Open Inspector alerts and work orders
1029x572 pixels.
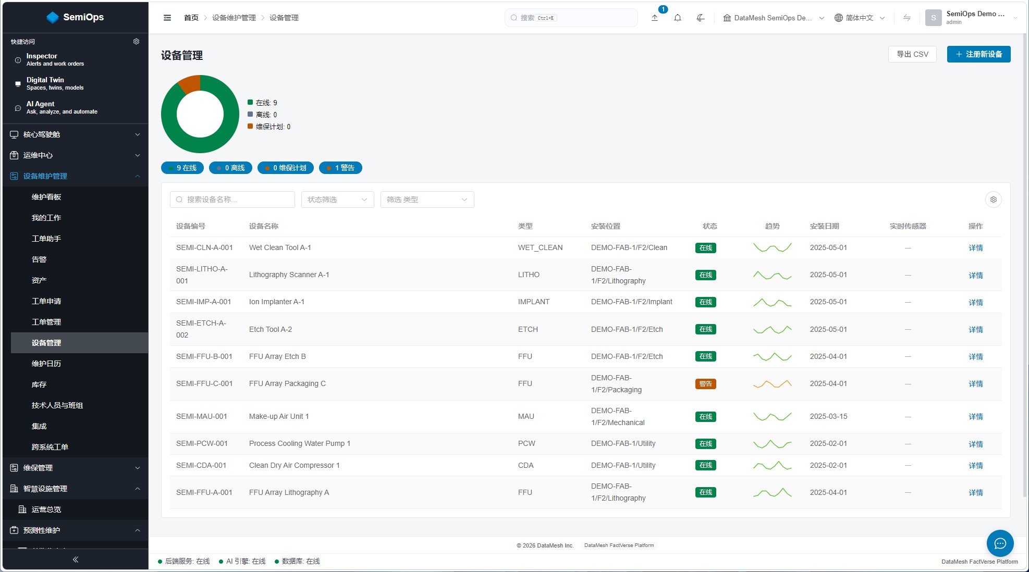click(76, 59)
